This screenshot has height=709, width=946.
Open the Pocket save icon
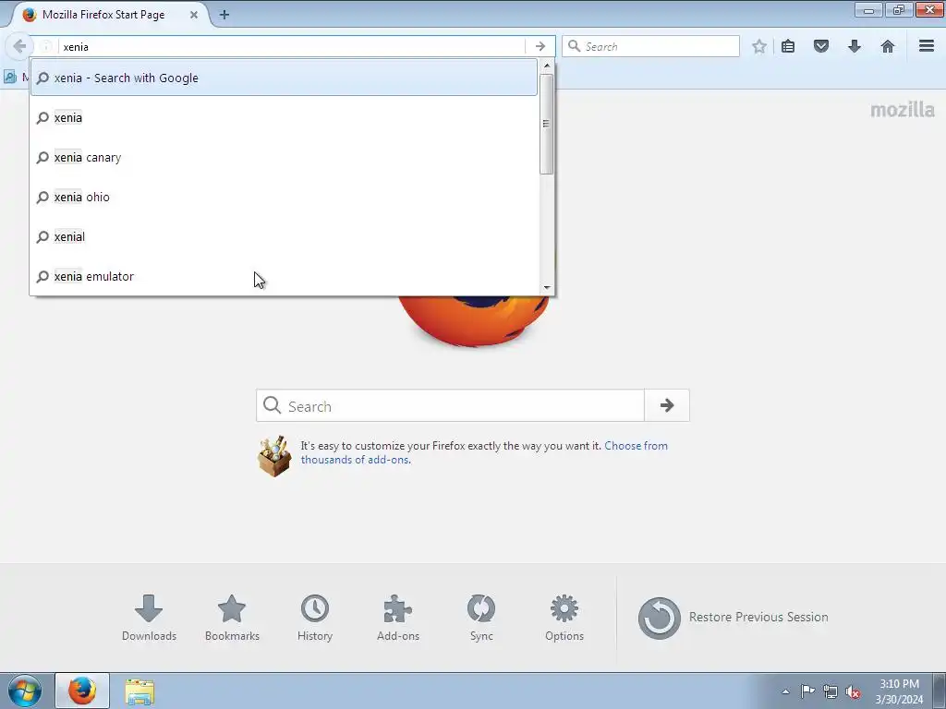[x=821, y=46]
